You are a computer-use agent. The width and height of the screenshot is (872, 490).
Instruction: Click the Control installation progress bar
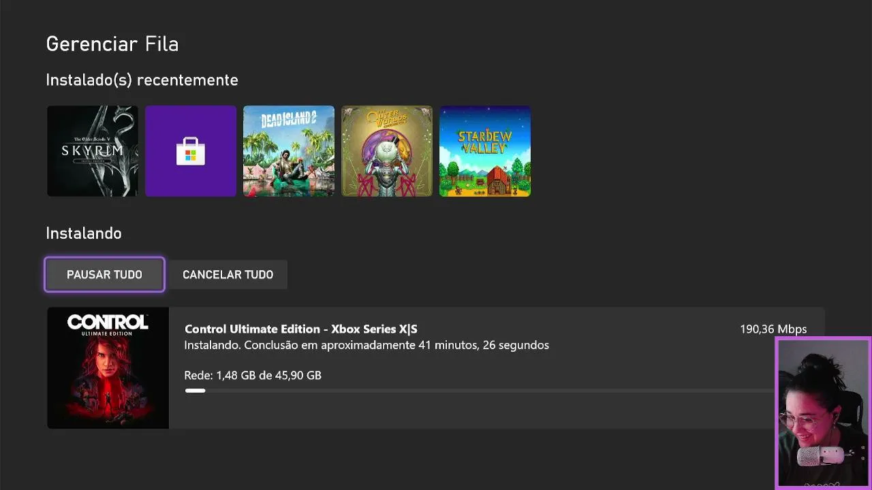point(480,391)
